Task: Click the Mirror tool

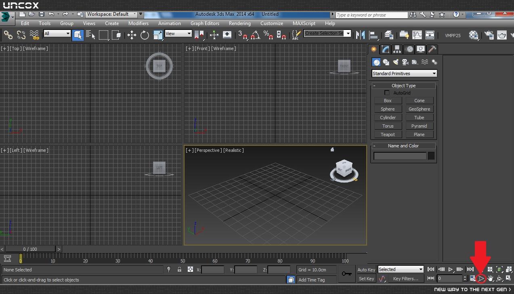Action: pos(360,35)
